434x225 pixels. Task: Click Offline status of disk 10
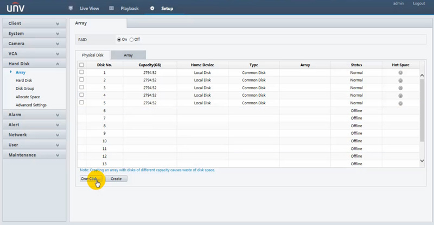(x=356, y=141)
